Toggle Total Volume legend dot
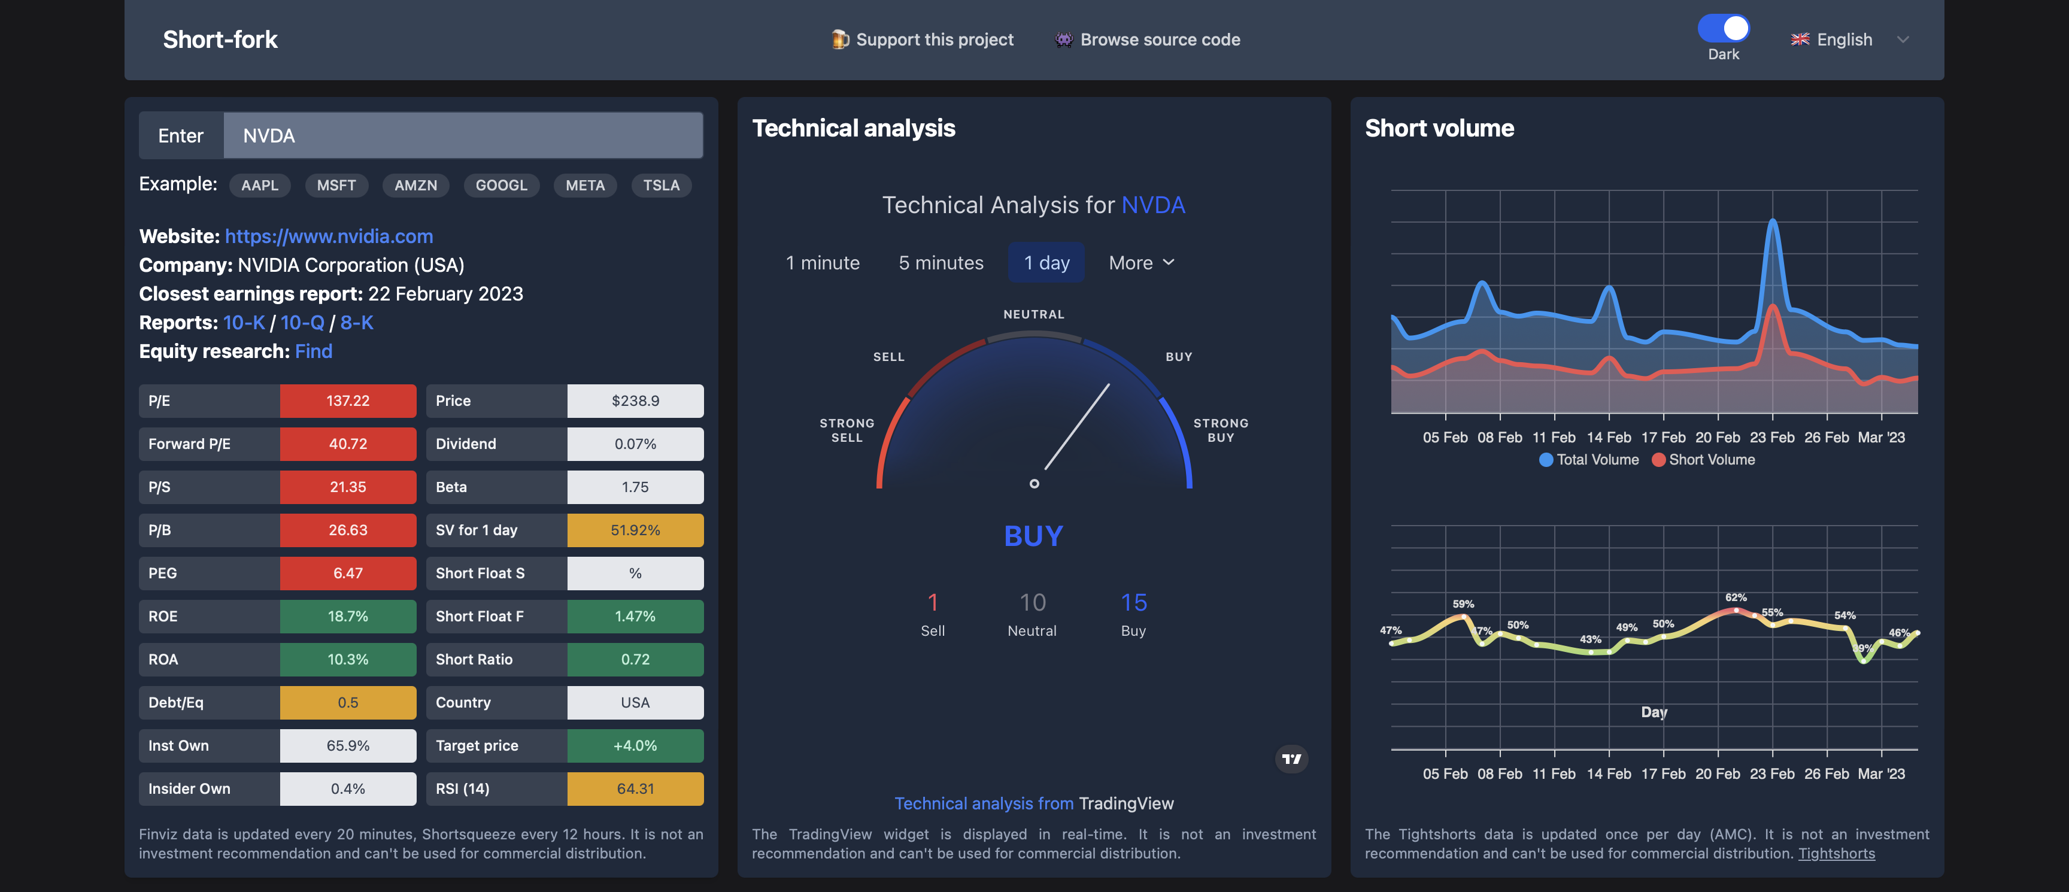Viewport: 2069px width, 892px height. [1545, 460]
